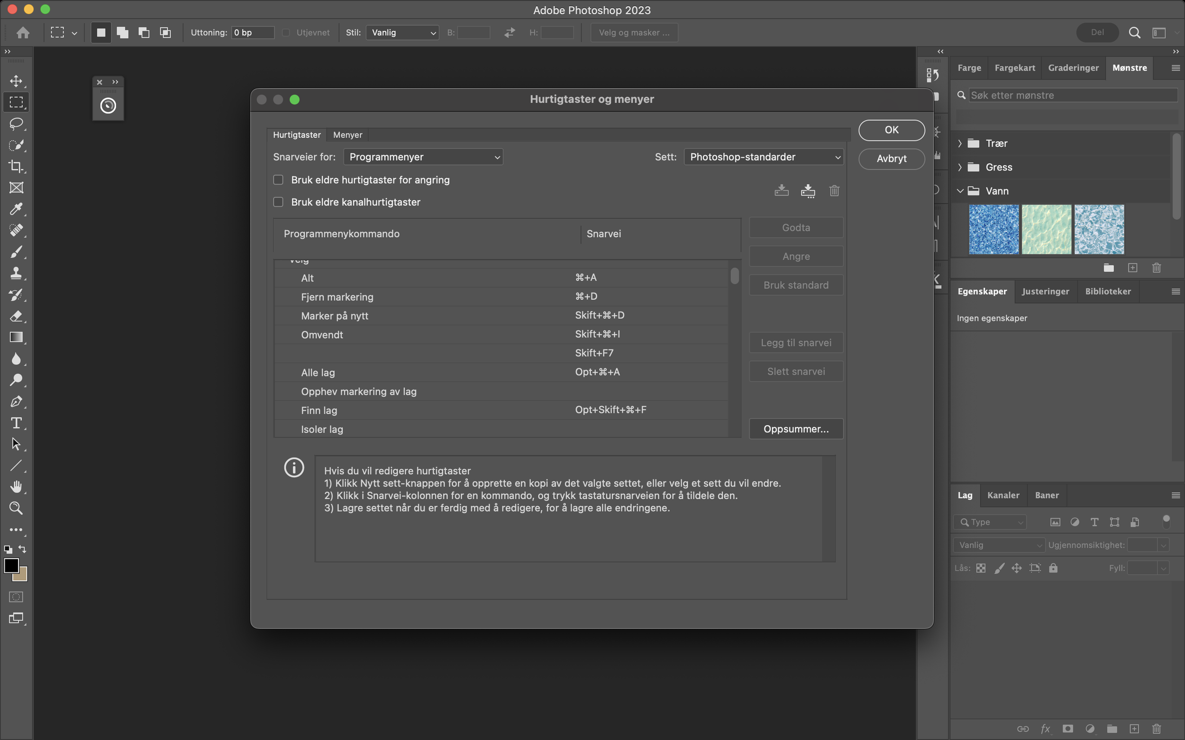Click the Opt+Skift+⌘+F shortcut for Finn lag
The width and height of the screenshot is (1185, 740).
[x=611, y=410]
